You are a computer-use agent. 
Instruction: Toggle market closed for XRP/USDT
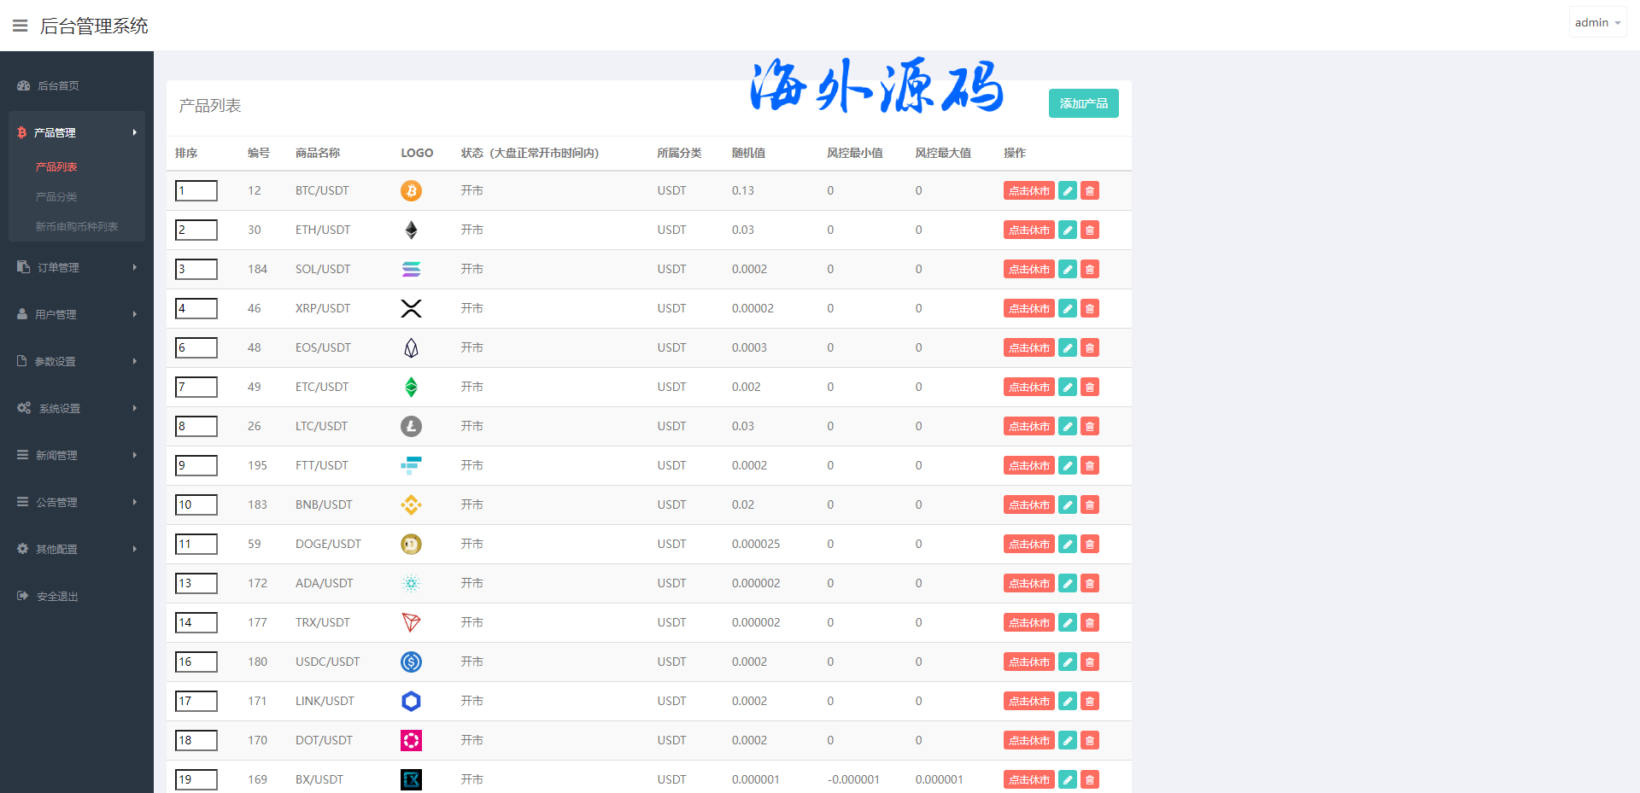pyautogui.click(x=1028, y=308)
